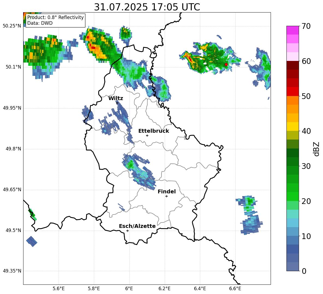Click the 10 tick label on colorbar

(306, 236)
